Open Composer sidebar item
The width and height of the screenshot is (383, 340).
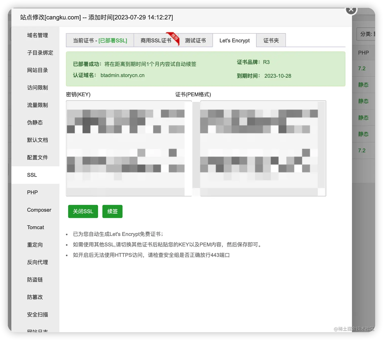pyautogui.click(x=35, y=210)
